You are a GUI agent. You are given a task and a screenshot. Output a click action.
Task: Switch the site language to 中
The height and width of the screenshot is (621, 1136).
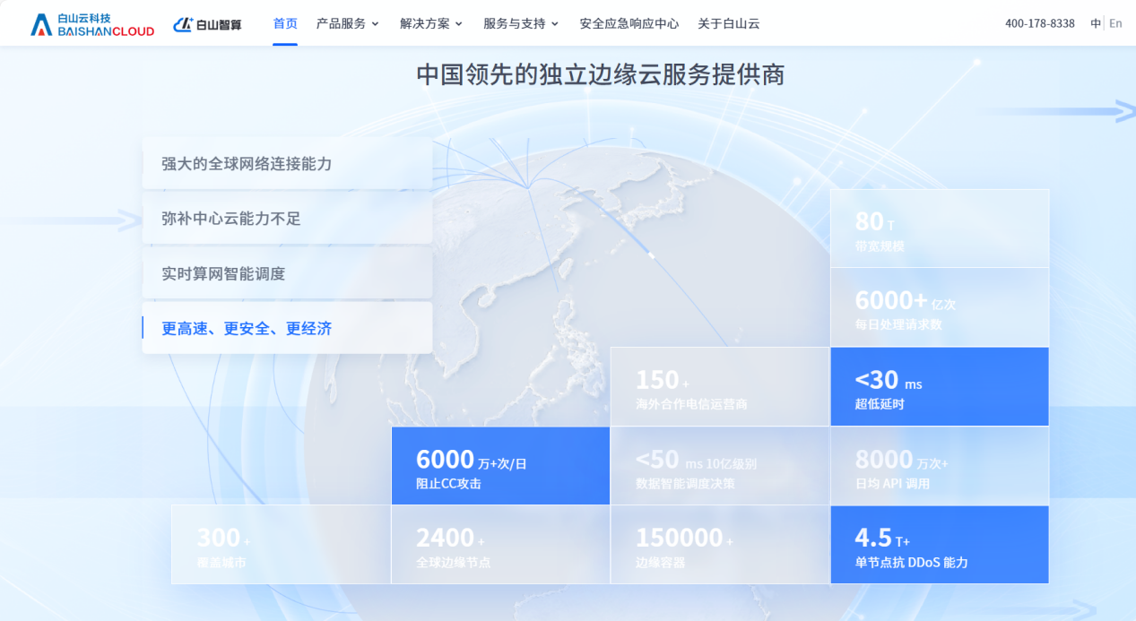coord(1095,22)
